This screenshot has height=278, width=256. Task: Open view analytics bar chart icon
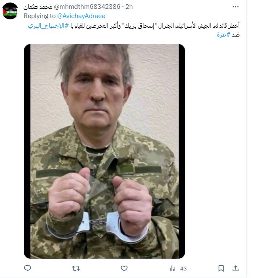[172, 269]
